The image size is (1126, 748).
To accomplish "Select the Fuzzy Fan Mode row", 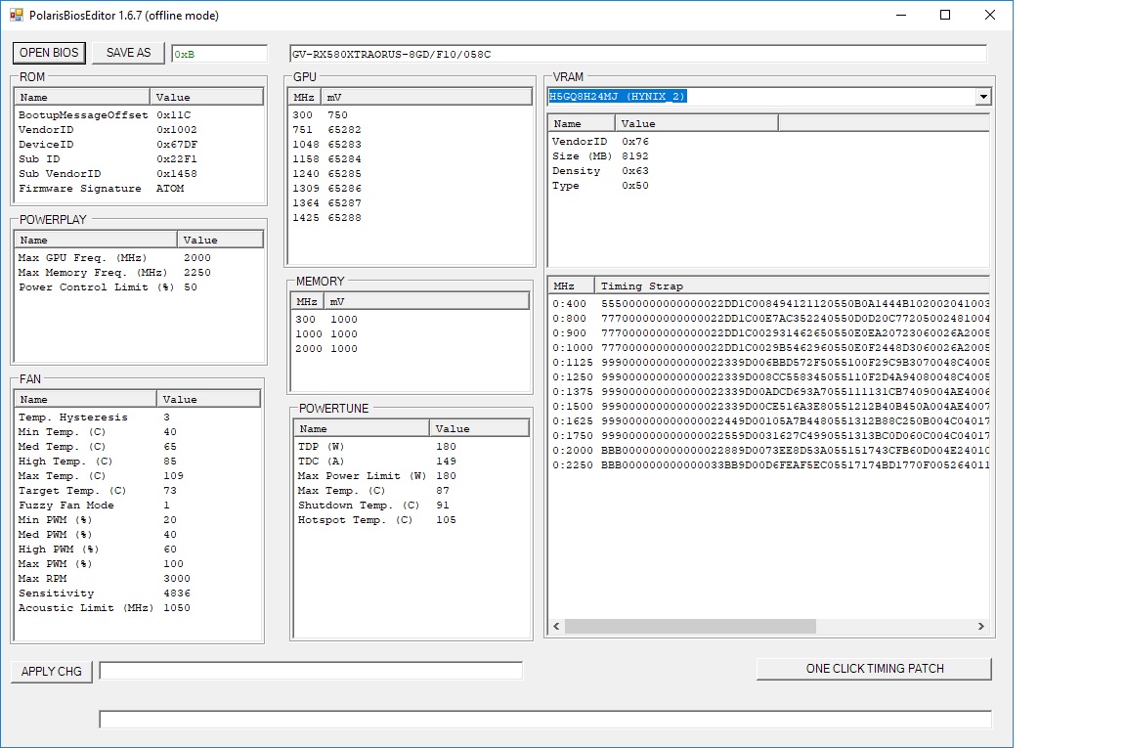I will [137, 506].
